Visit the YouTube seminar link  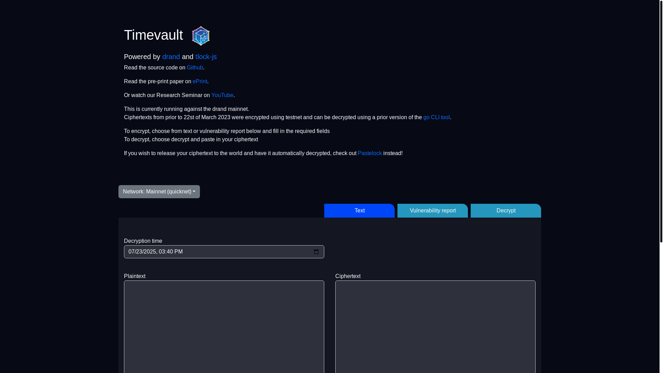222,95
